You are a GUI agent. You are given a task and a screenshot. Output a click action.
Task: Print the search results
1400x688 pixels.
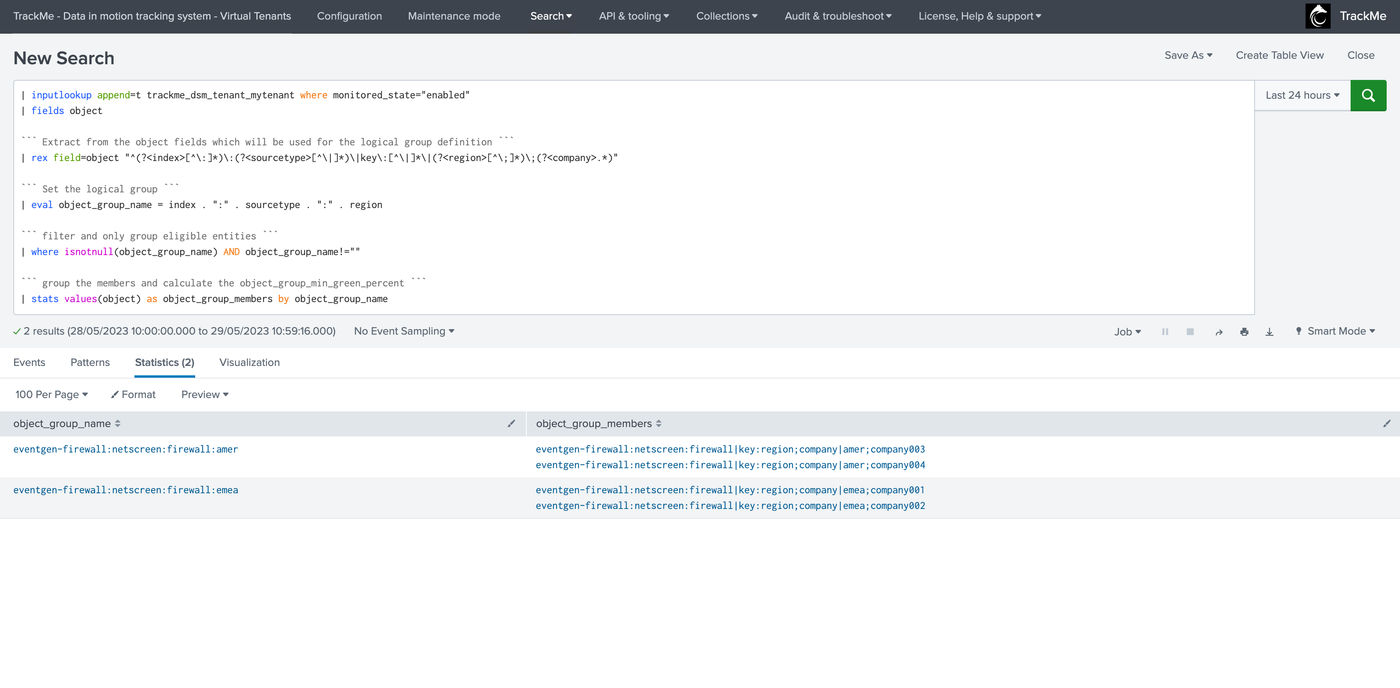pos(1244,331)
